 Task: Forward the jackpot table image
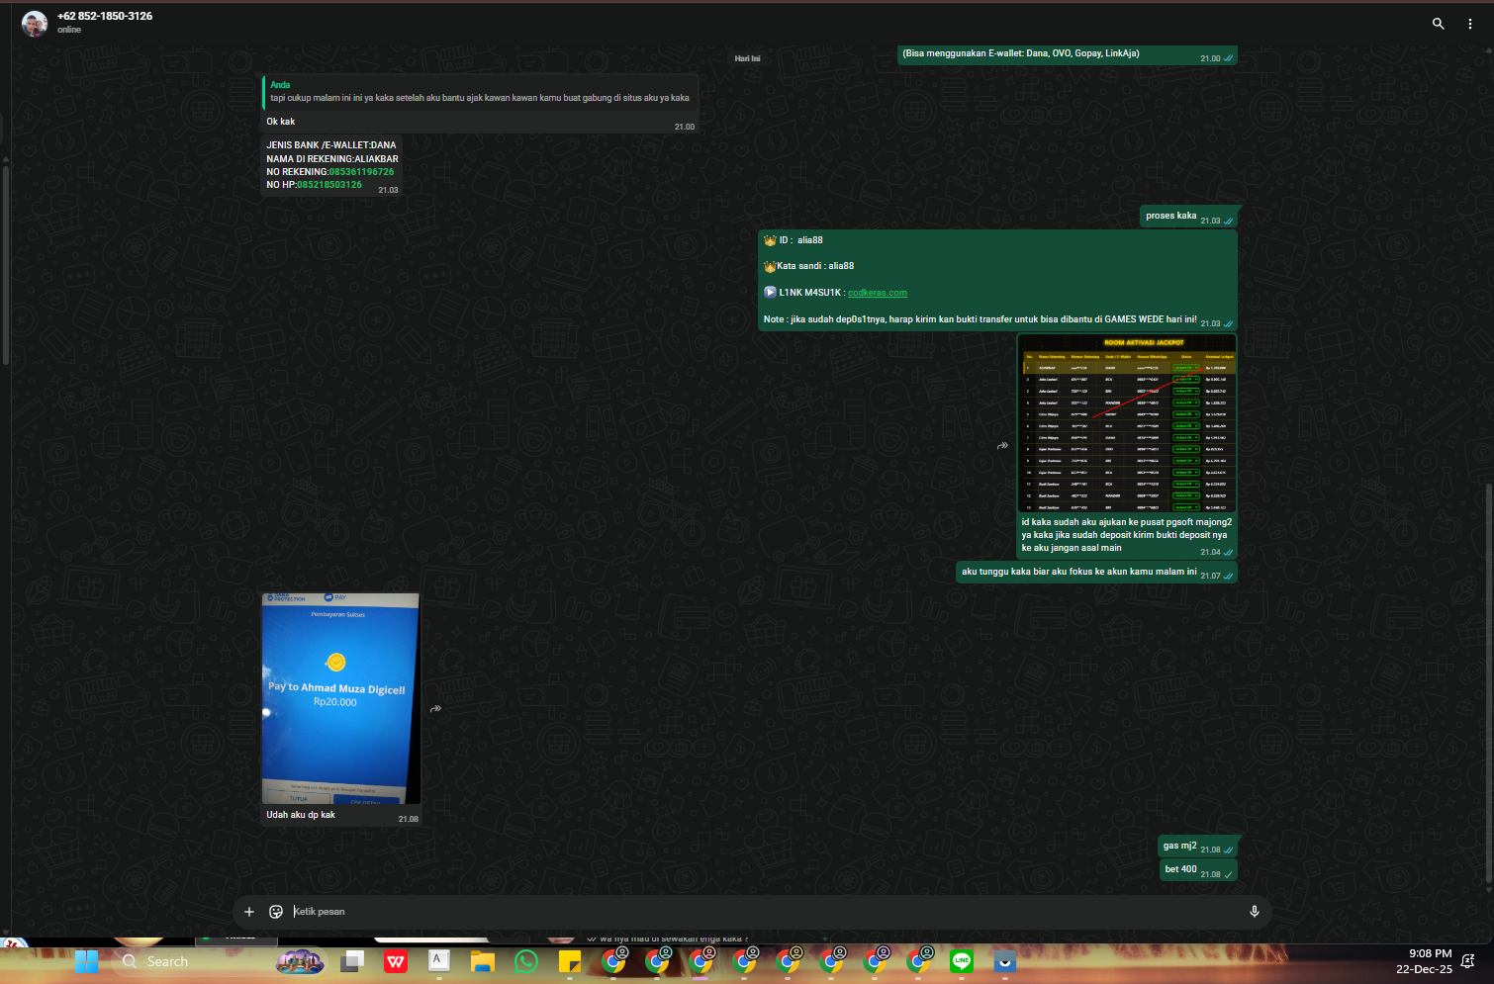(x=1002, y=446)
